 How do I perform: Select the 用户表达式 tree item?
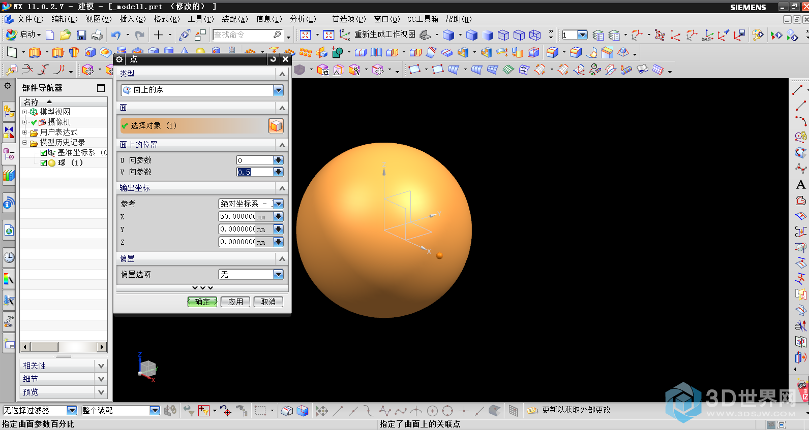pyautogui.click(x=59, y=133)
